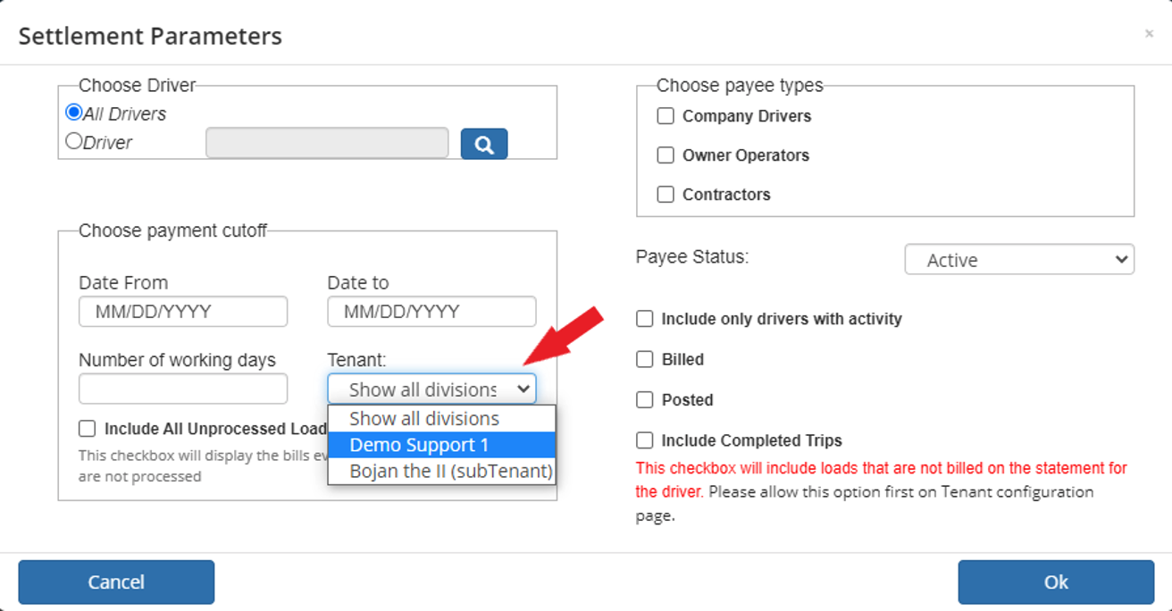Enable the Contractors payee type

point(666,195)
